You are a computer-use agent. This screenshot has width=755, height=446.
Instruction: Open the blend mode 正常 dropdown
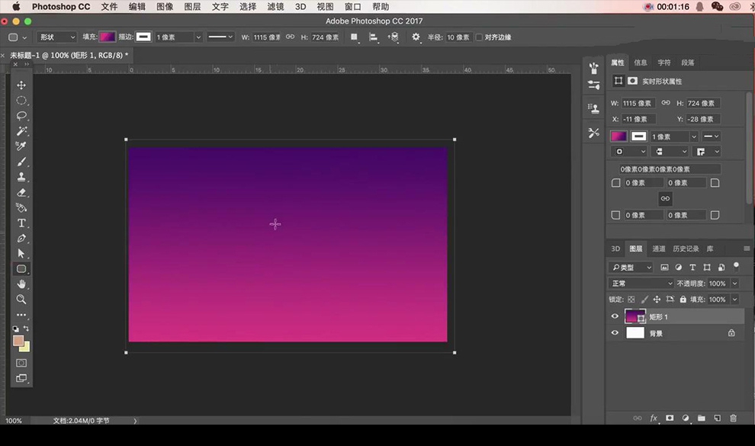coord(641,284)
